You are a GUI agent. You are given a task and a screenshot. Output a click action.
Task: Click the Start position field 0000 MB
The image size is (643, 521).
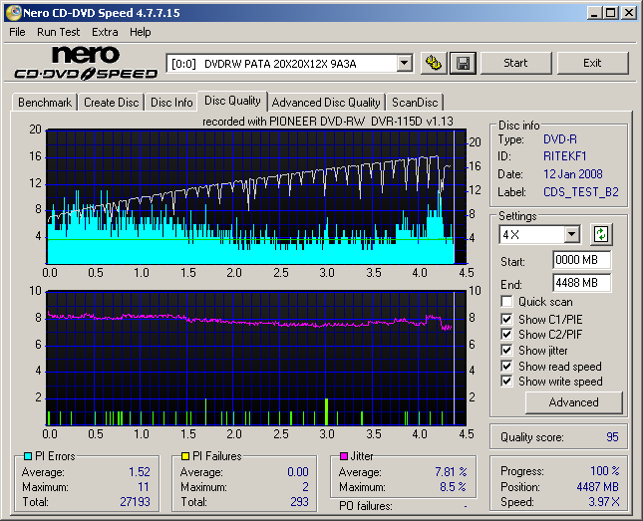click(581, 260)
